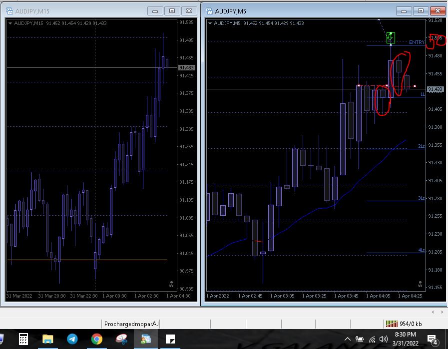Click the skull icon in the M5 chart
Image resolution: width=448 pixels, height=349 pixels.
(420, 284)
